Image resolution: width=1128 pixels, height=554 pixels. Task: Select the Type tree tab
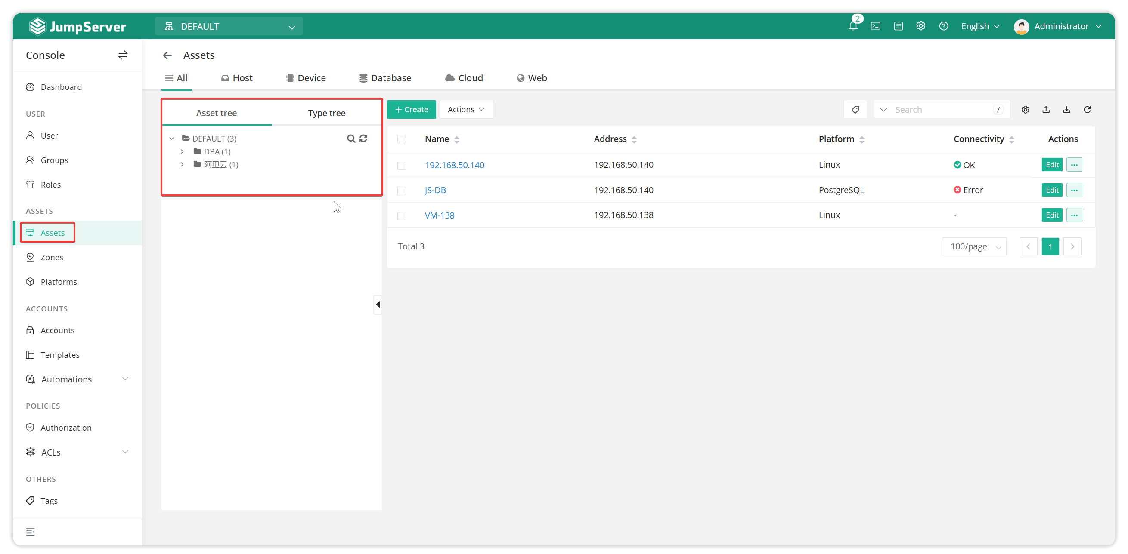[327, 113]
